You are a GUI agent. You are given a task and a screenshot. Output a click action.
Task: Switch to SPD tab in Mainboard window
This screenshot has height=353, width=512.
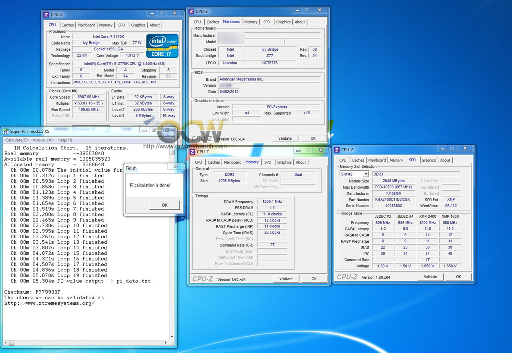(267, 22)
